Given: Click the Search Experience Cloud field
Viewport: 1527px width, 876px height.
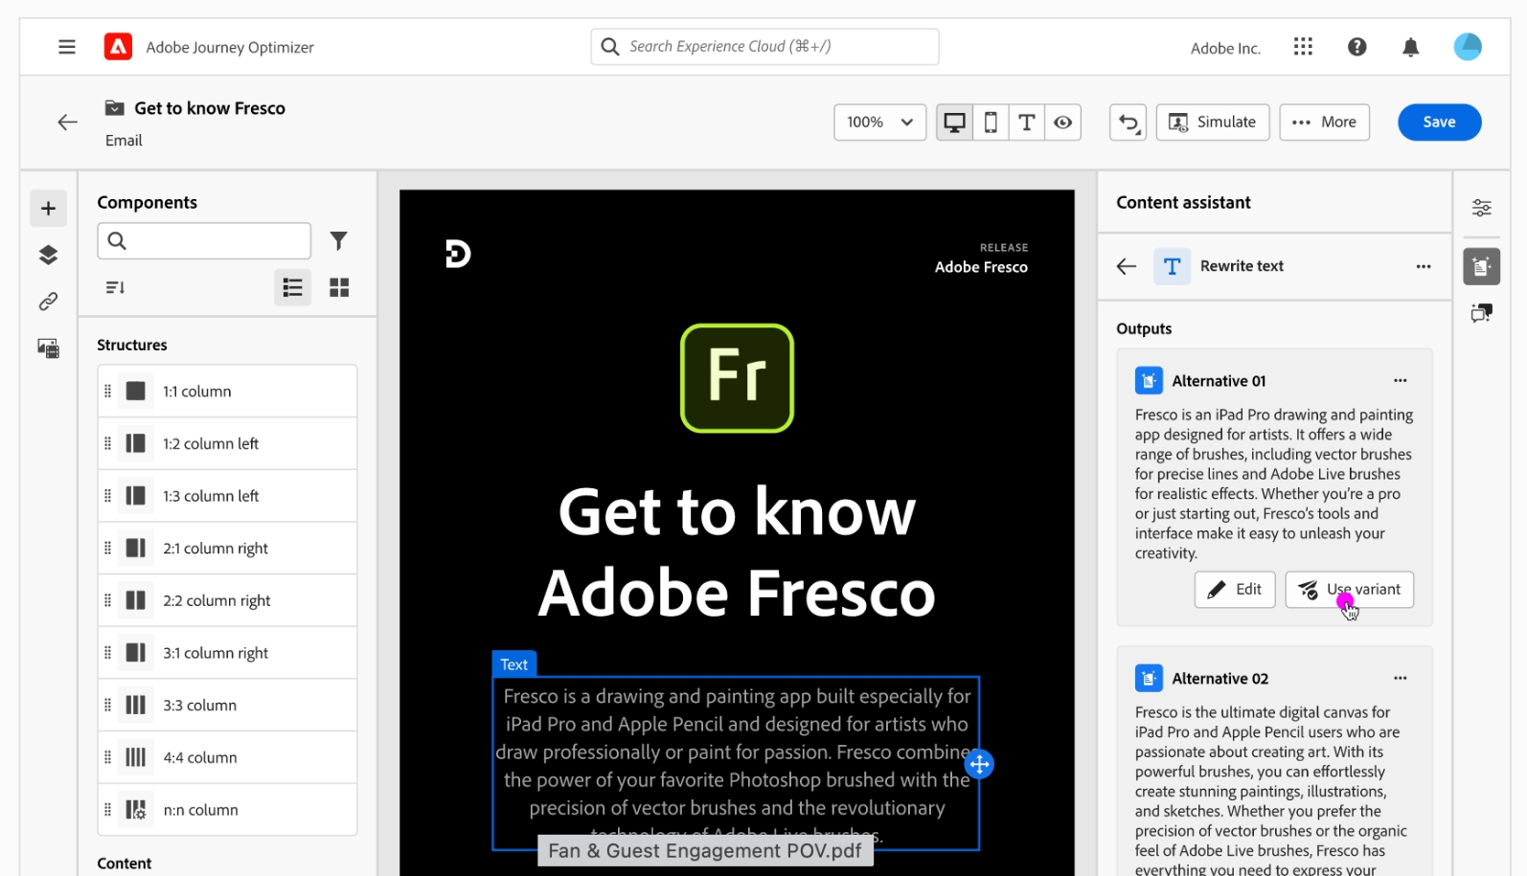Looking at the screenshot, I should 764,47.
